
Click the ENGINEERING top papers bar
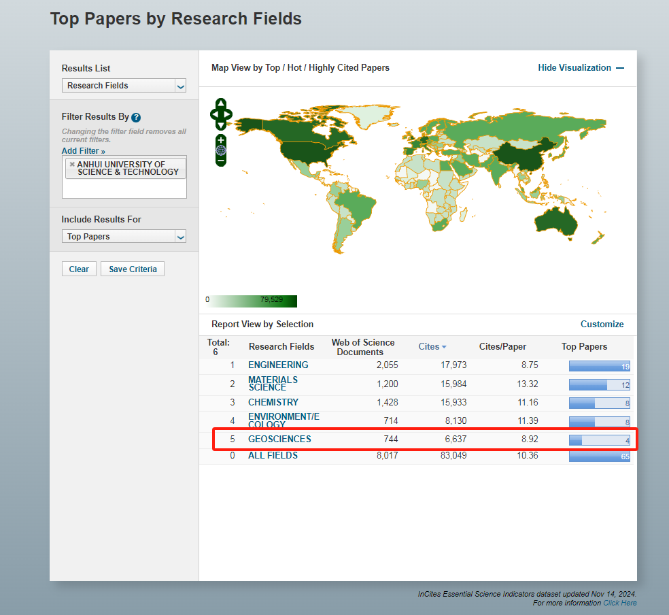coord(599,366)
